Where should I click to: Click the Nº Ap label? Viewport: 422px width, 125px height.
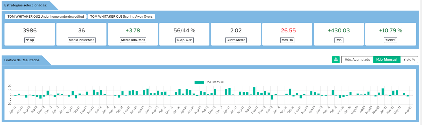coord(30,40)
